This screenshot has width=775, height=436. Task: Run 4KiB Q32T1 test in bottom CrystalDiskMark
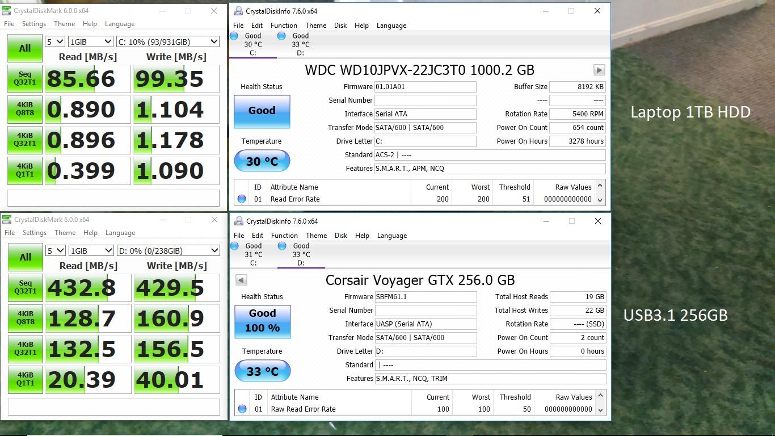26,349
